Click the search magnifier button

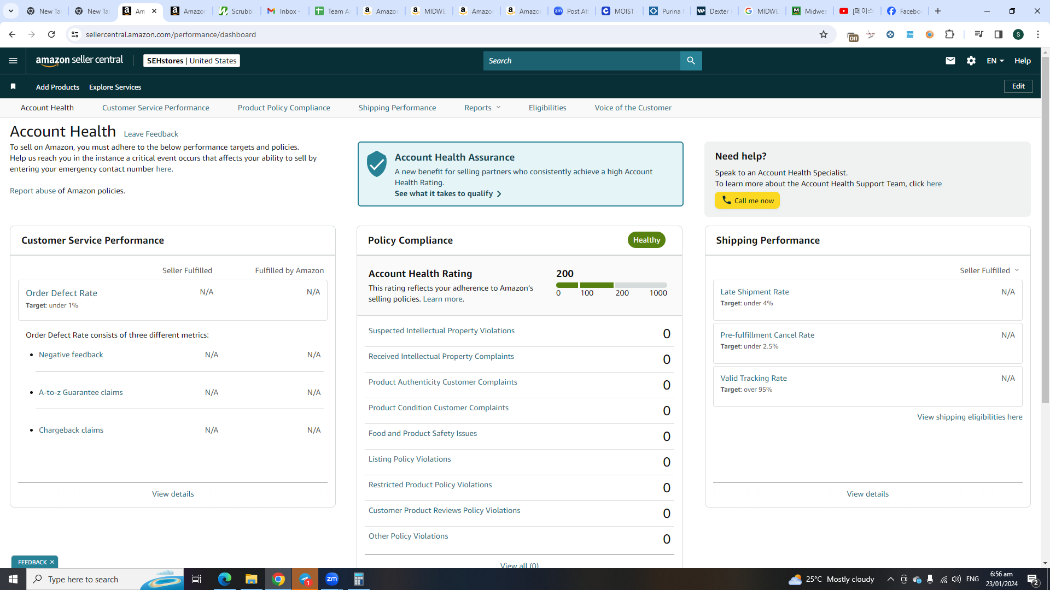[691, 61]
